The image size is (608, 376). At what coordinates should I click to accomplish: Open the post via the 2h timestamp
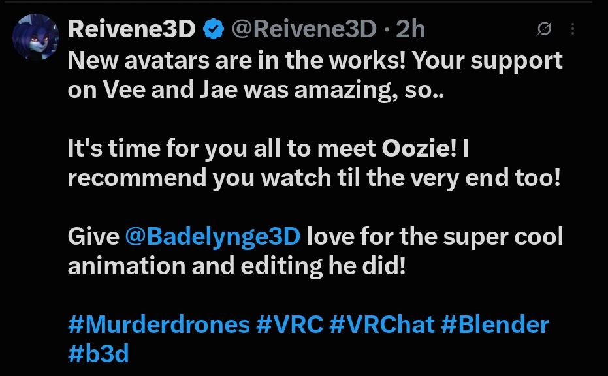[x=410, y=29]
